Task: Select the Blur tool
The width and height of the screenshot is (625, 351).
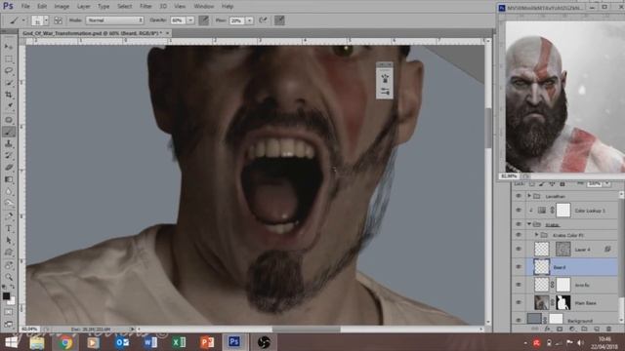Action: [9, 191]
